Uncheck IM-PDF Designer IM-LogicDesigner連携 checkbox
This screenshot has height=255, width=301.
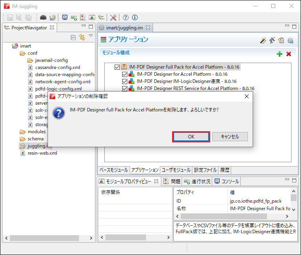125,81
